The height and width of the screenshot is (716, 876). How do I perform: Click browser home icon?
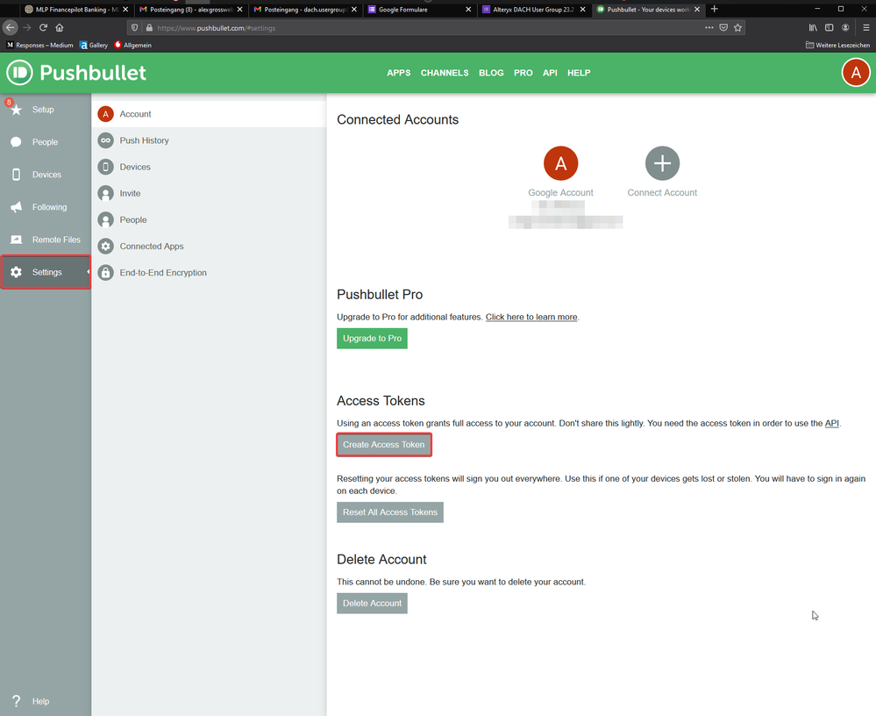(60, 27)
